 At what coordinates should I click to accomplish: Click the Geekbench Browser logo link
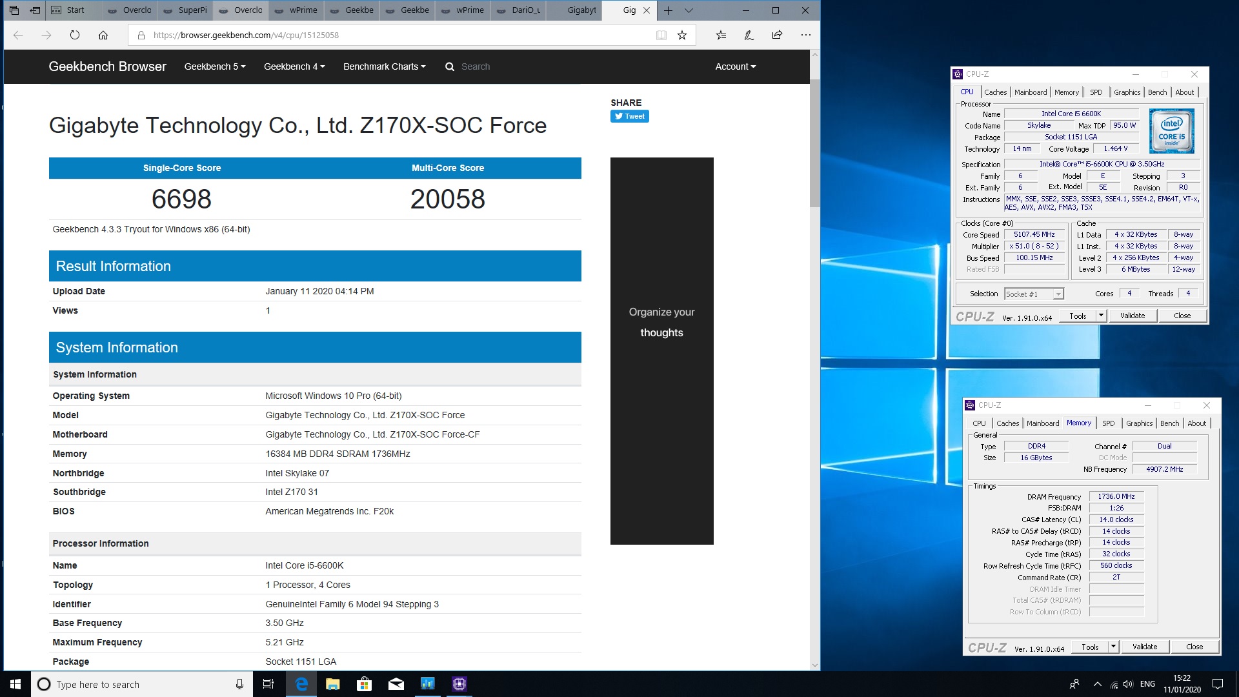pyautogui.click(x=107, y=66)
